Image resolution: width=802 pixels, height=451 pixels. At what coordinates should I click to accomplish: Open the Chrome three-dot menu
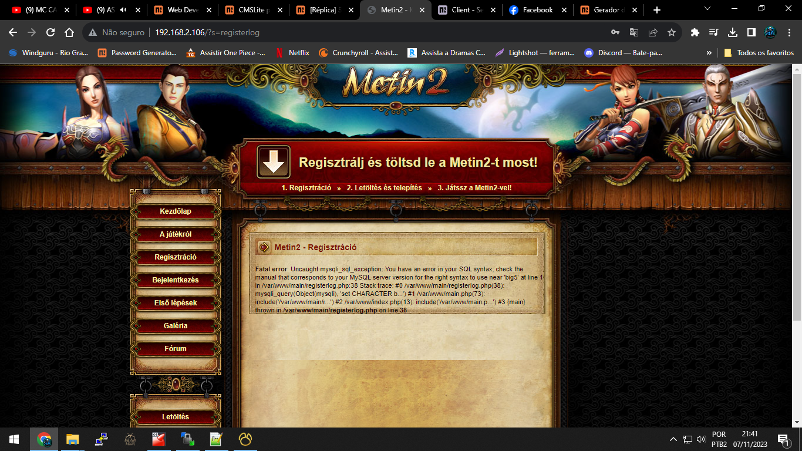click(x=789, y=33)
